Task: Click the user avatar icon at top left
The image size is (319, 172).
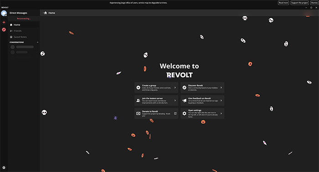Action: [4, 13]
